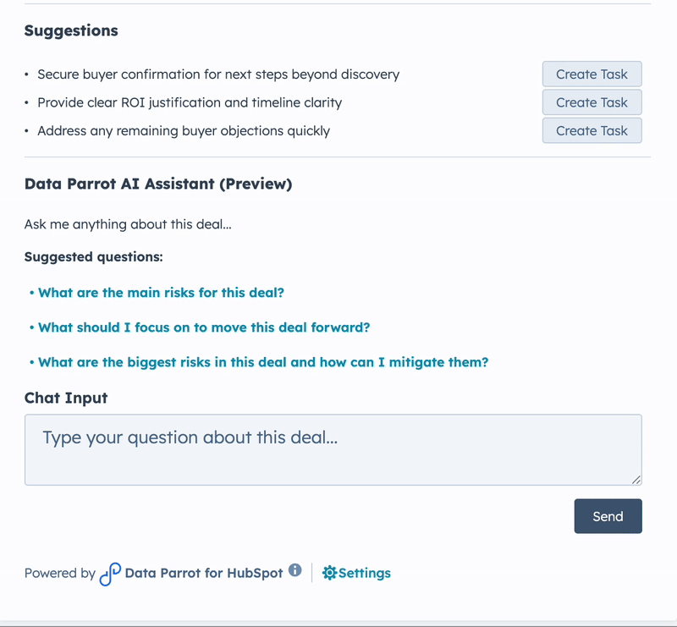Click the Suggestions section heading
Screen dimensions: 677x627
pyautogui.click(x=71, y=30)
